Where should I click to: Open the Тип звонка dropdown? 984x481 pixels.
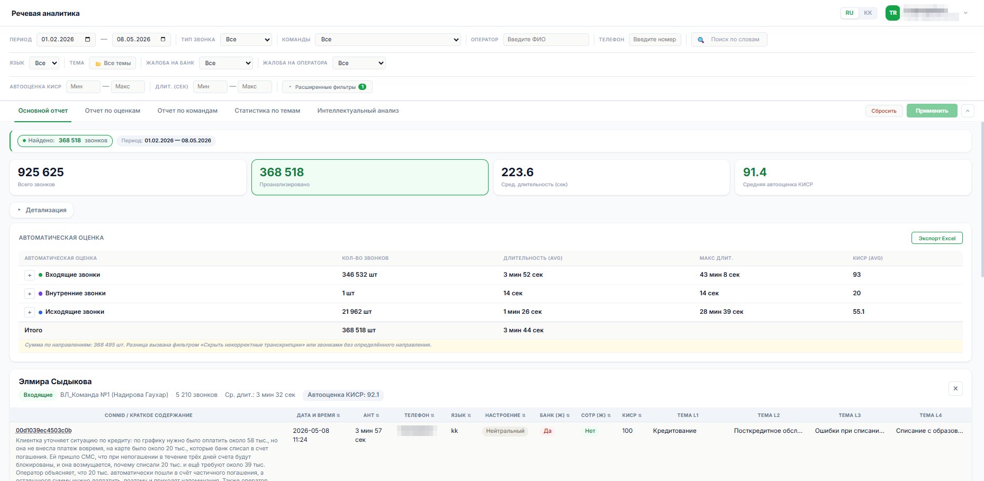click(246, 40)
